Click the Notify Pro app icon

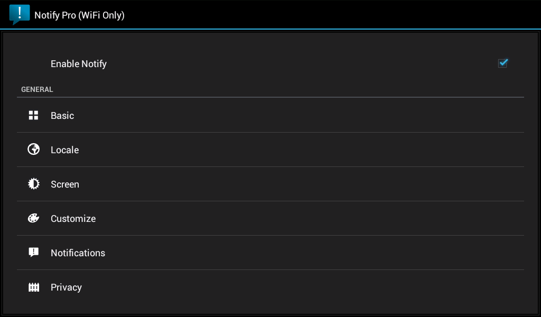tap(20, 14)
